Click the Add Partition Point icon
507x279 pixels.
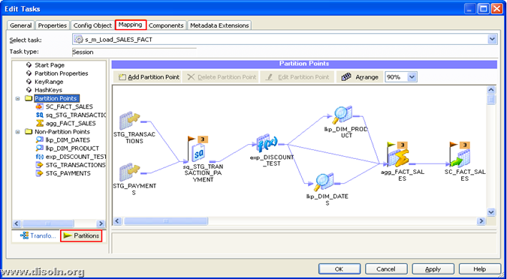click(x=122, y=77)
